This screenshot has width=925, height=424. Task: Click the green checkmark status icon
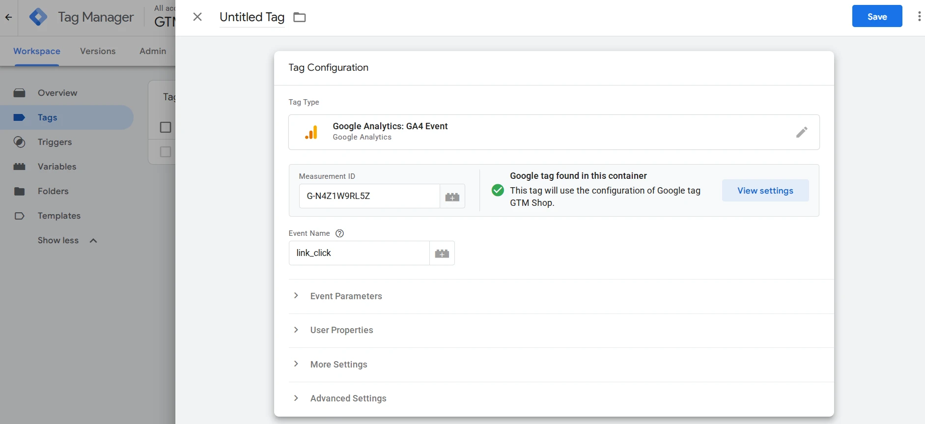click(x=498, y=190)
